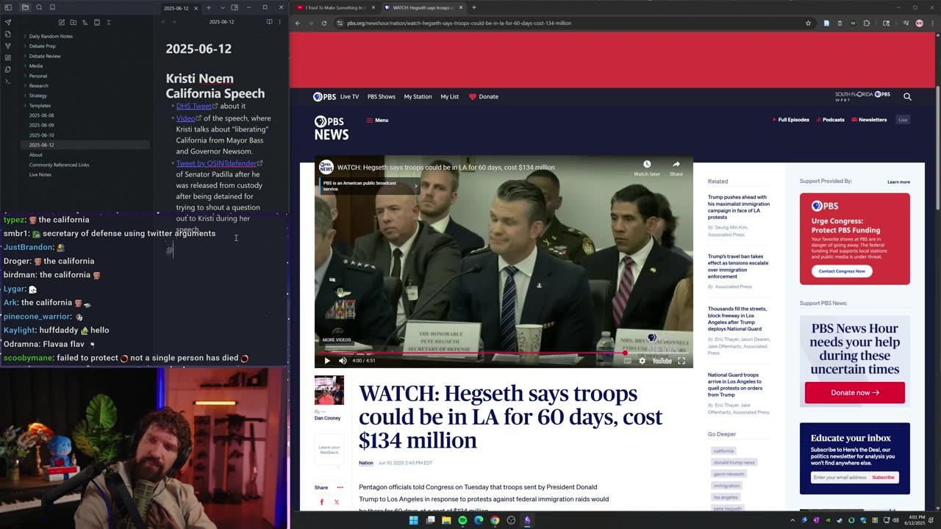
Task: Seek on the video progress bar
Action: point(504,353)
